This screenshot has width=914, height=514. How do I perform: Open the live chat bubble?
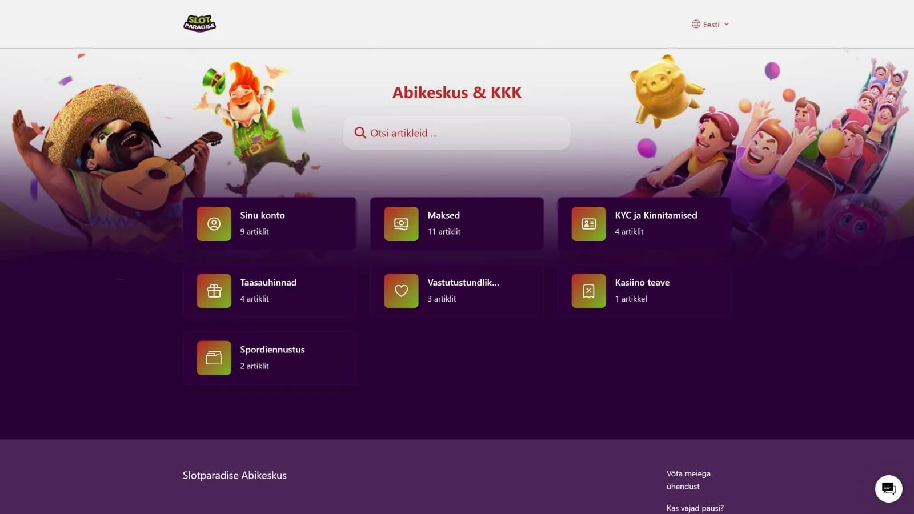point(888,489)
